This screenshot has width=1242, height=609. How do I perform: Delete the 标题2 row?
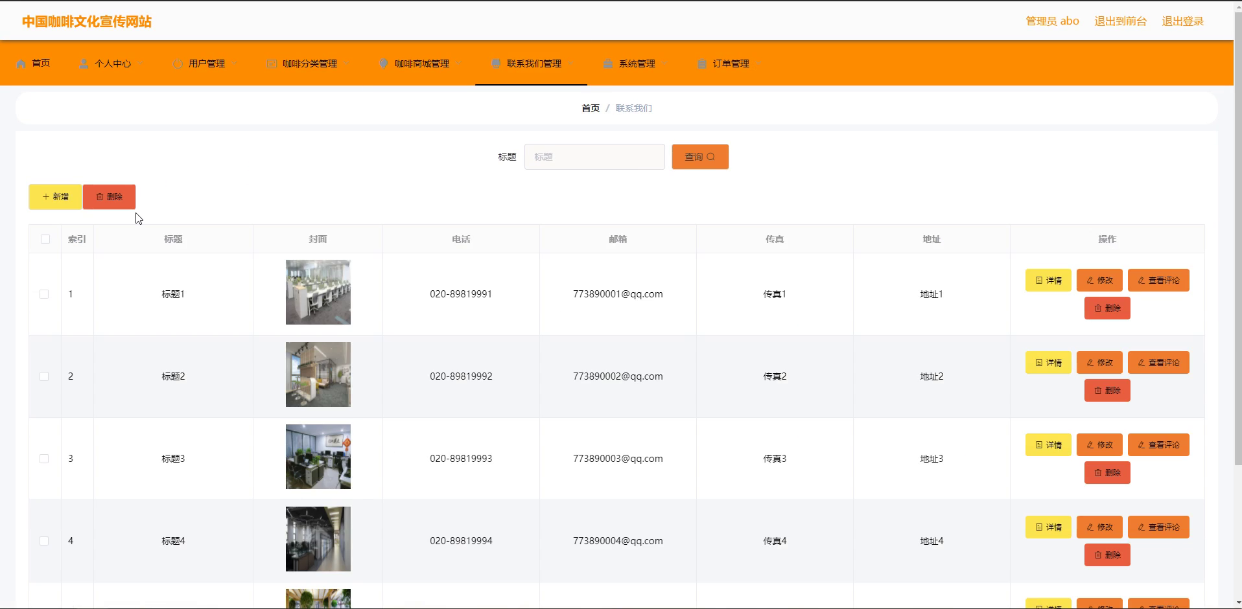[1107, 391]
